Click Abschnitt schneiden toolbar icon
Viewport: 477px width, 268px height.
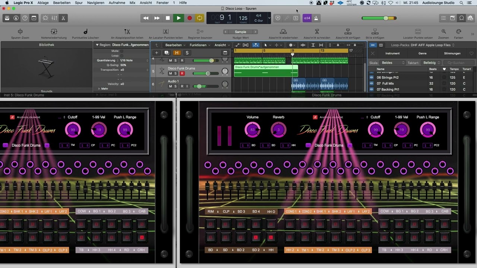(317, 32)
